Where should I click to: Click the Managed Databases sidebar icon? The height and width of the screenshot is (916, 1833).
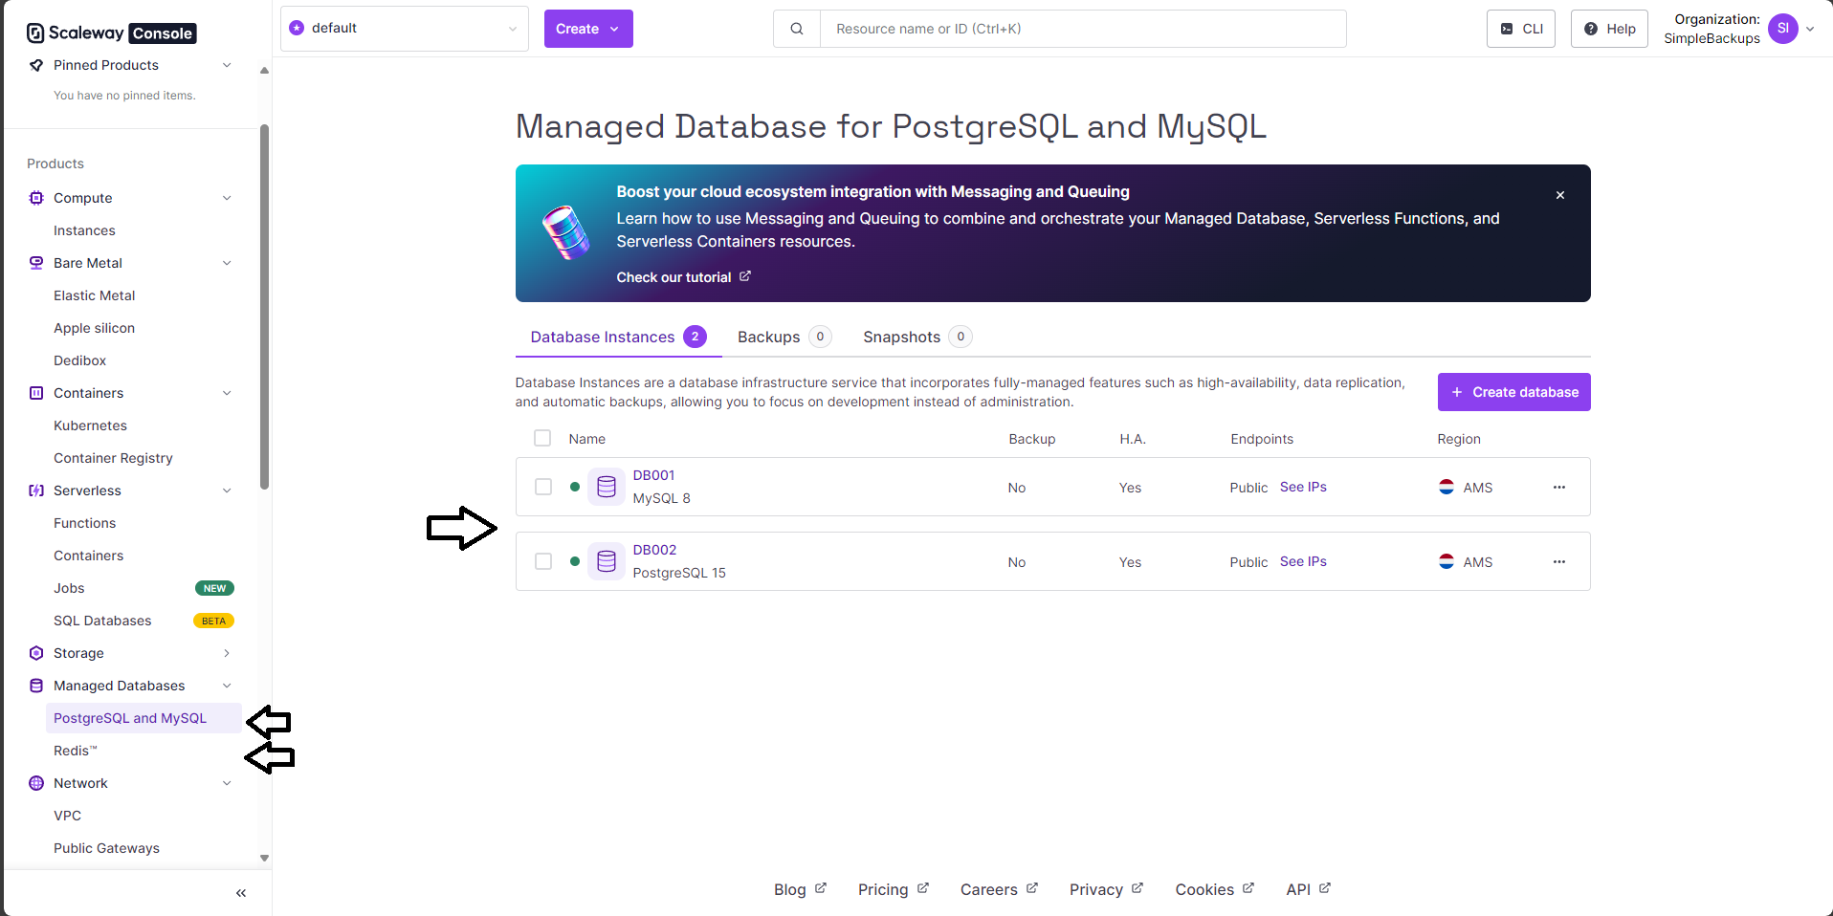tap(35, 686)
